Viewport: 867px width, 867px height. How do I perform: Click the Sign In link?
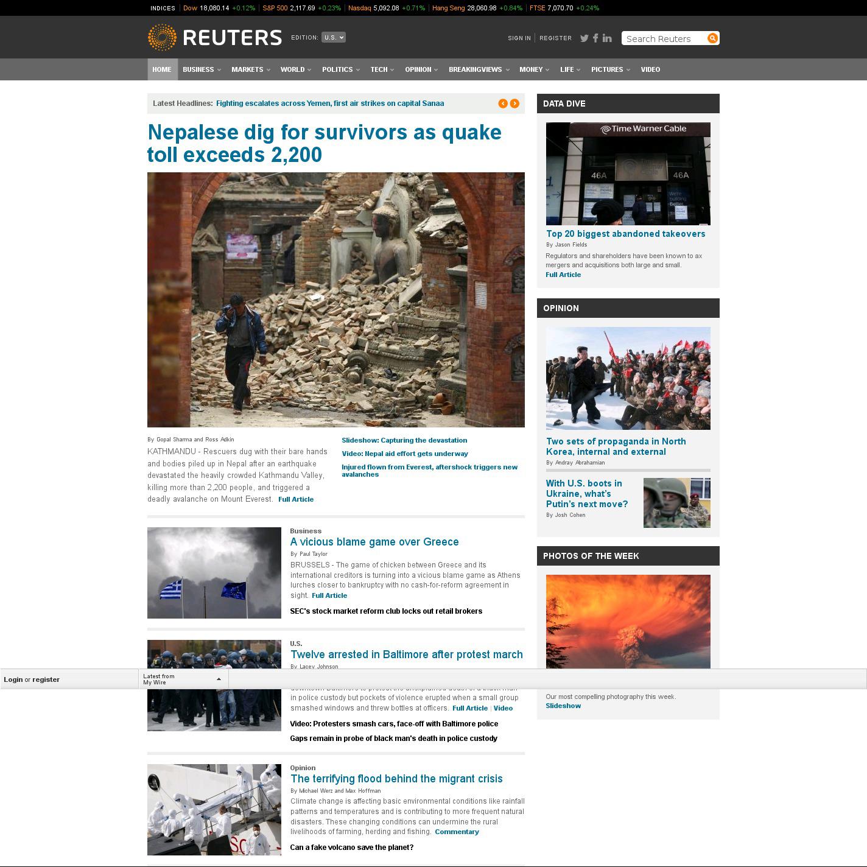519,38
